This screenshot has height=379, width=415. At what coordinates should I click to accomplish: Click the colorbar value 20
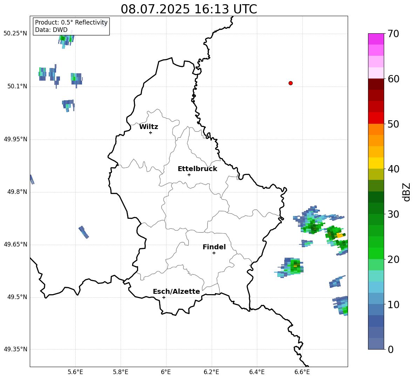(x=393, y=259)
